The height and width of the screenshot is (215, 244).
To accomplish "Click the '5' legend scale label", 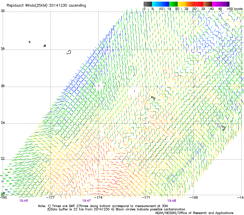I will click(152, 9).
